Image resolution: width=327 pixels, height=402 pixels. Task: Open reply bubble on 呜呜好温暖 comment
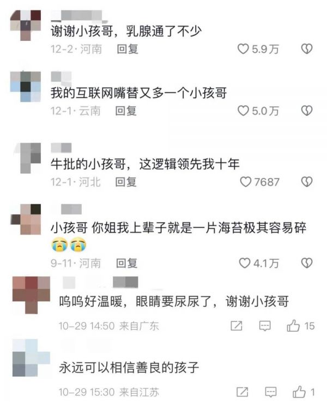[x=265, y=326]
